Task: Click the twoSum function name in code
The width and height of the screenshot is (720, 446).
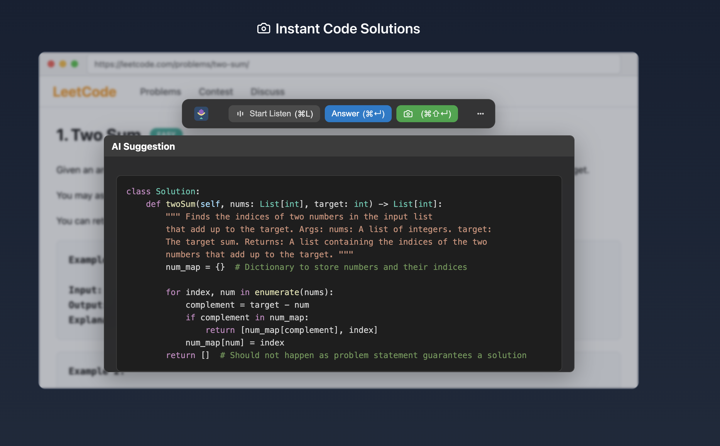Action: pyautogui.click(x=180, y=204)
